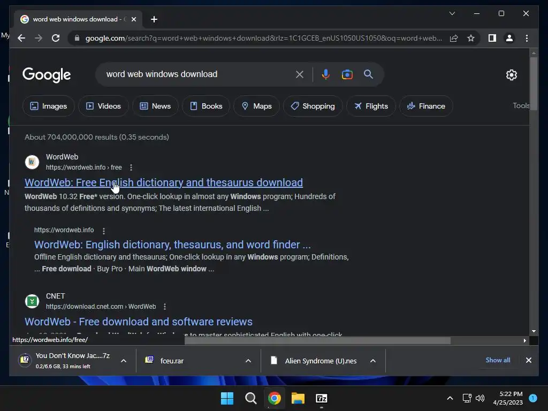This screenshot has height=411, width=548.
Task: Click the scroll-right arrow on horizontal scrollbar
Action: [x=524, y=340]
